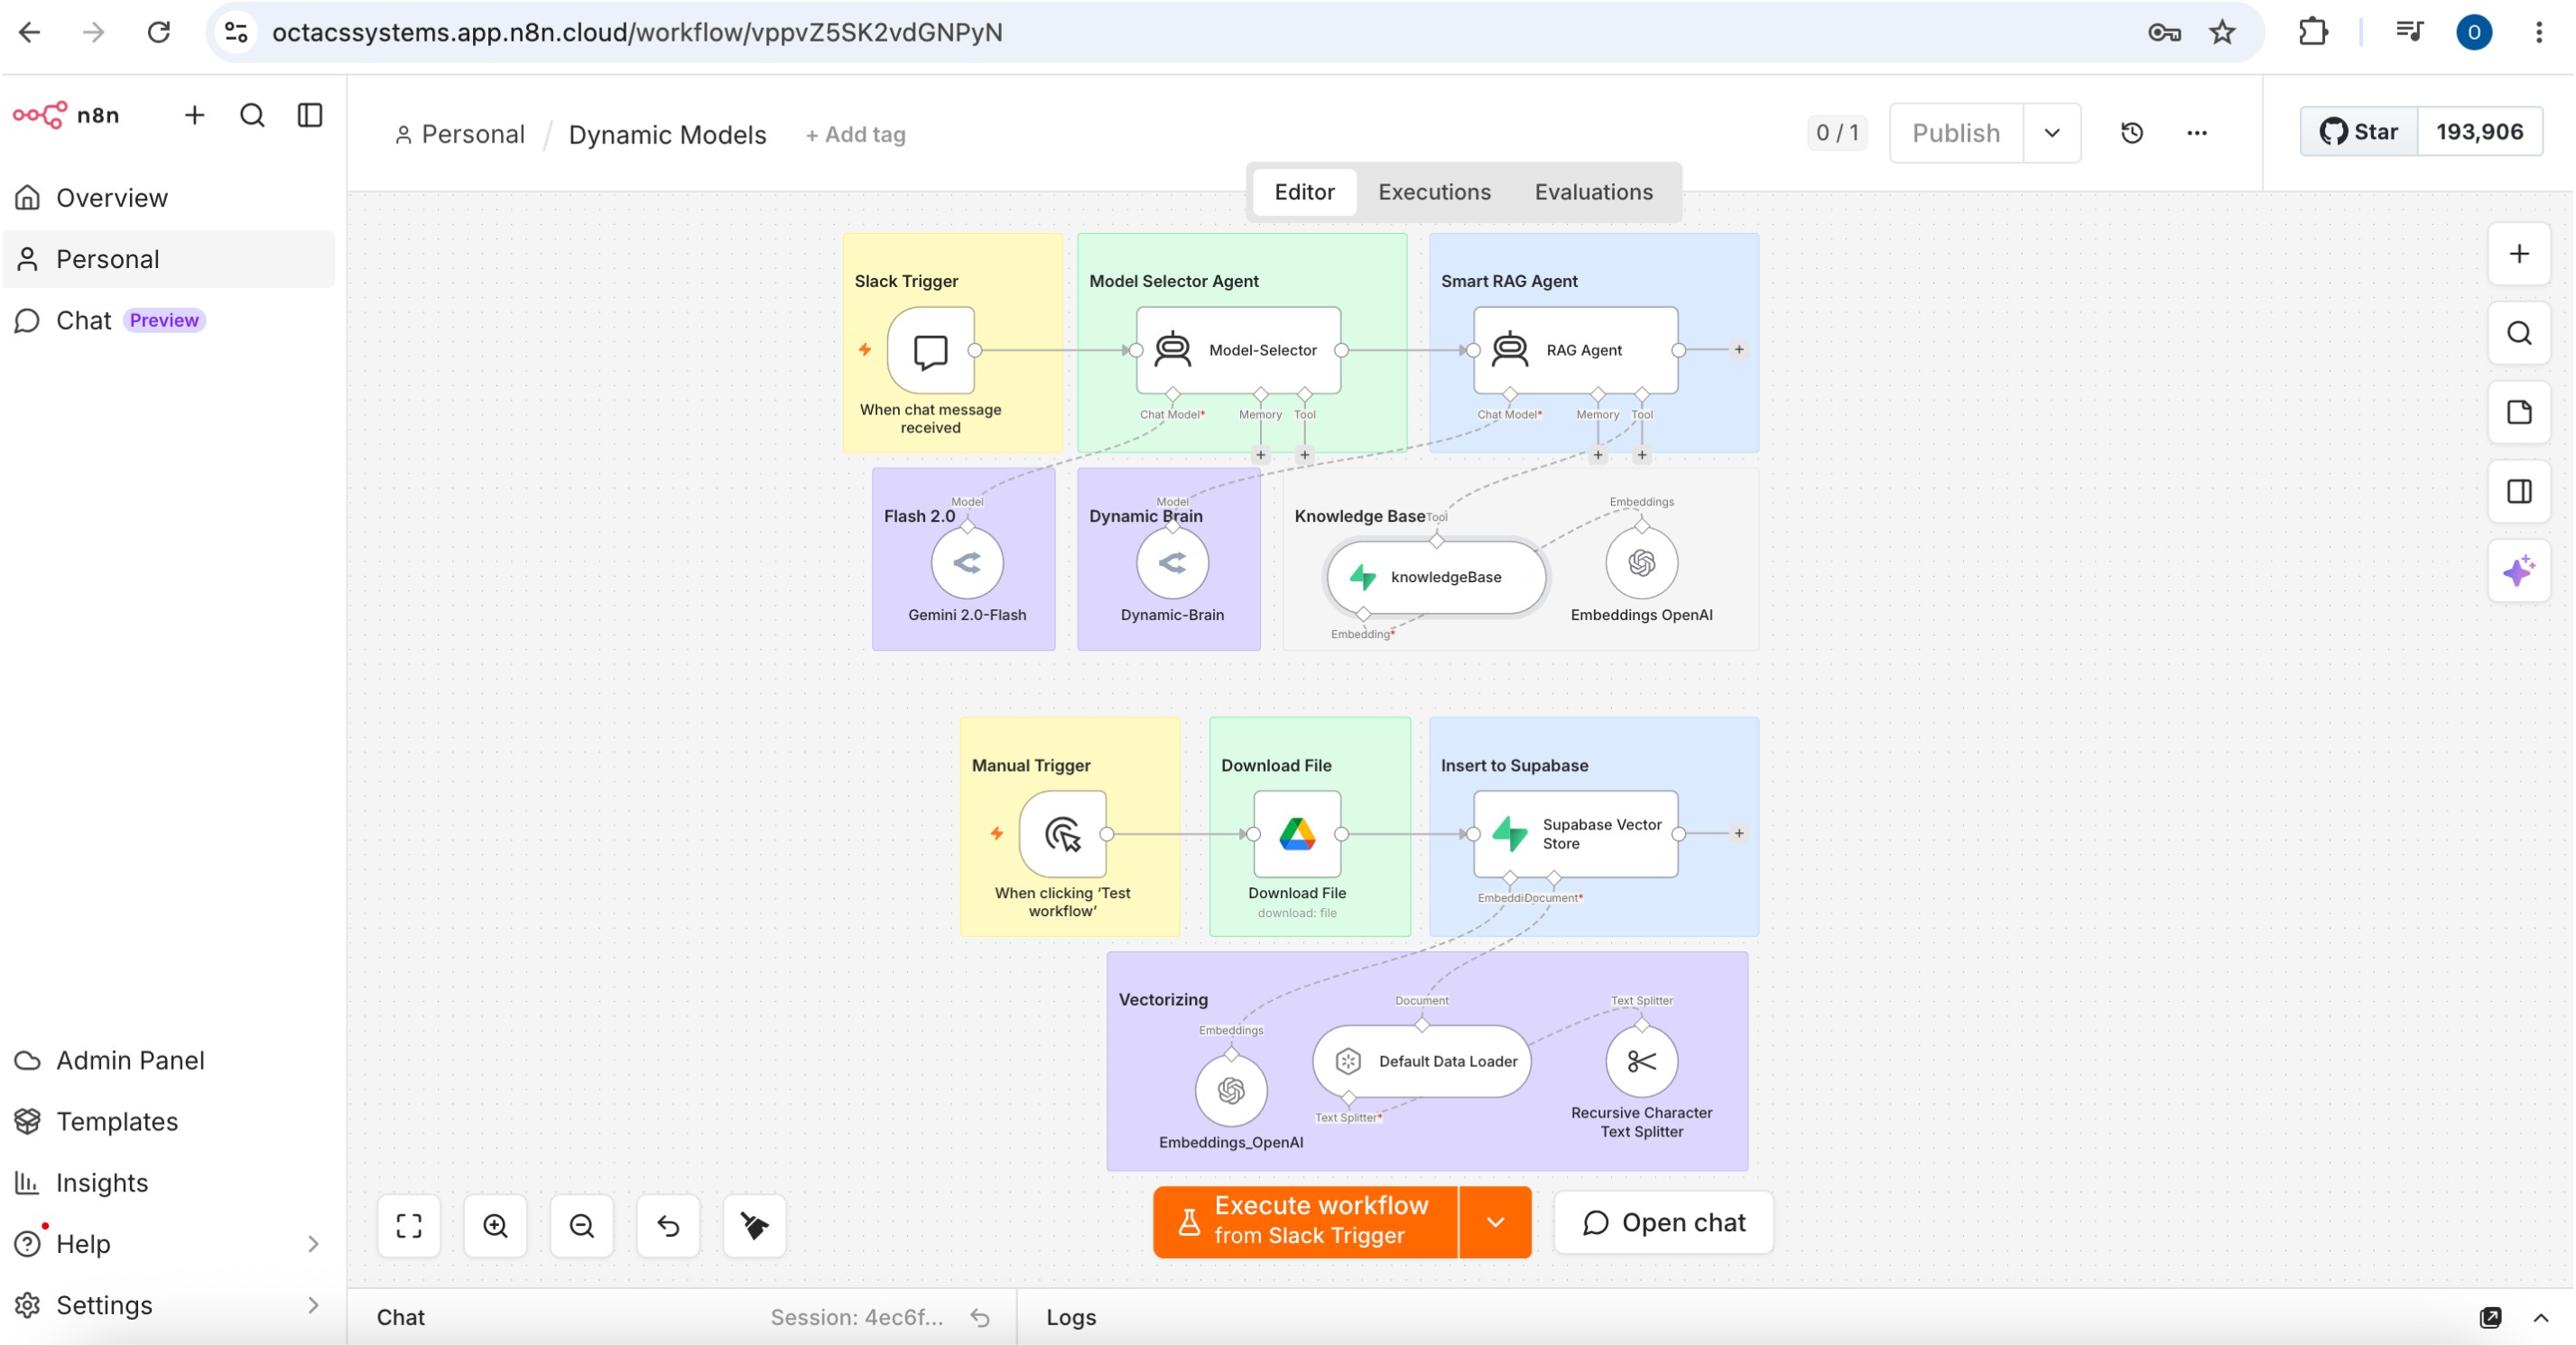Open the Publish dropdown arrow
The width and height of the screenshot is (2576, 1345).
[x=2052, y=133]
